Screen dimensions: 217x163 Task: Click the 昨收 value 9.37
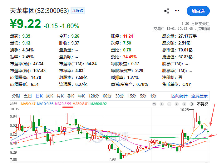75,43
